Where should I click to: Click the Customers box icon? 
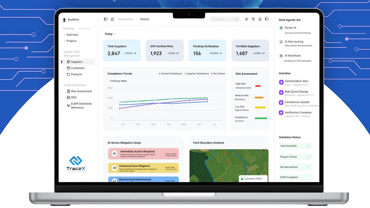pos(68,68)
